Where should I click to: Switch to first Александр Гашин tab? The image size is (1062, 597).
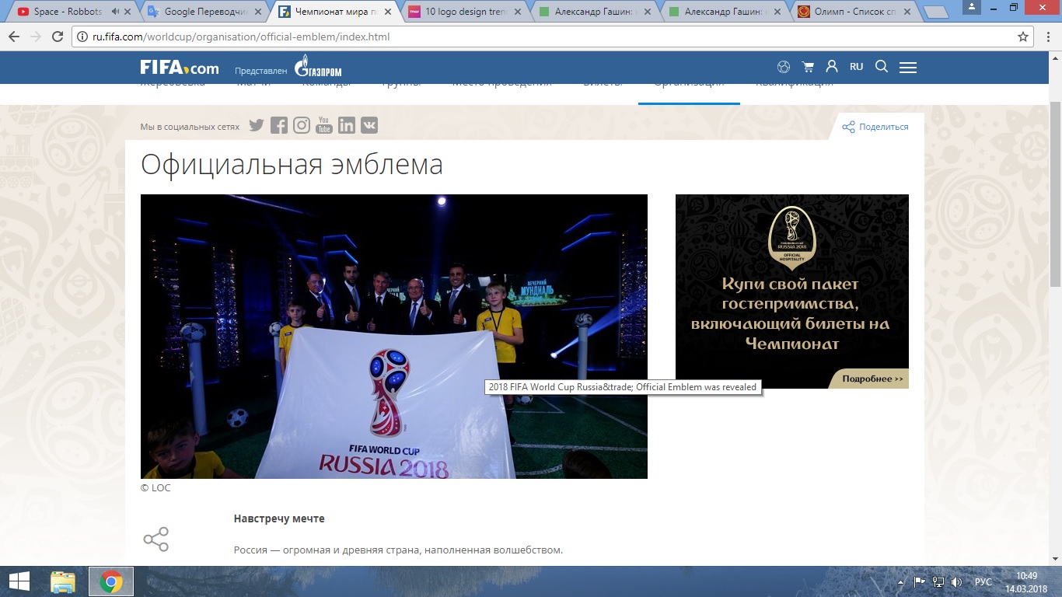tap(596, 12)
